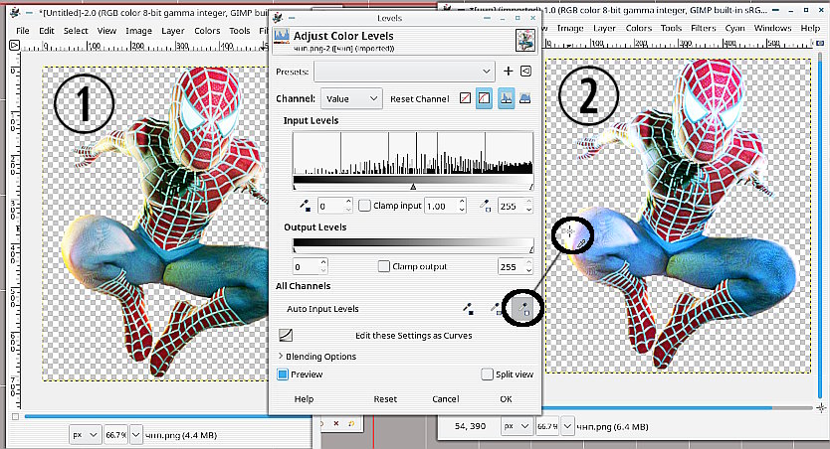Click horizontal scrollbar in right image window
Screen dimensions: 830x449
(x=657, y=408)
